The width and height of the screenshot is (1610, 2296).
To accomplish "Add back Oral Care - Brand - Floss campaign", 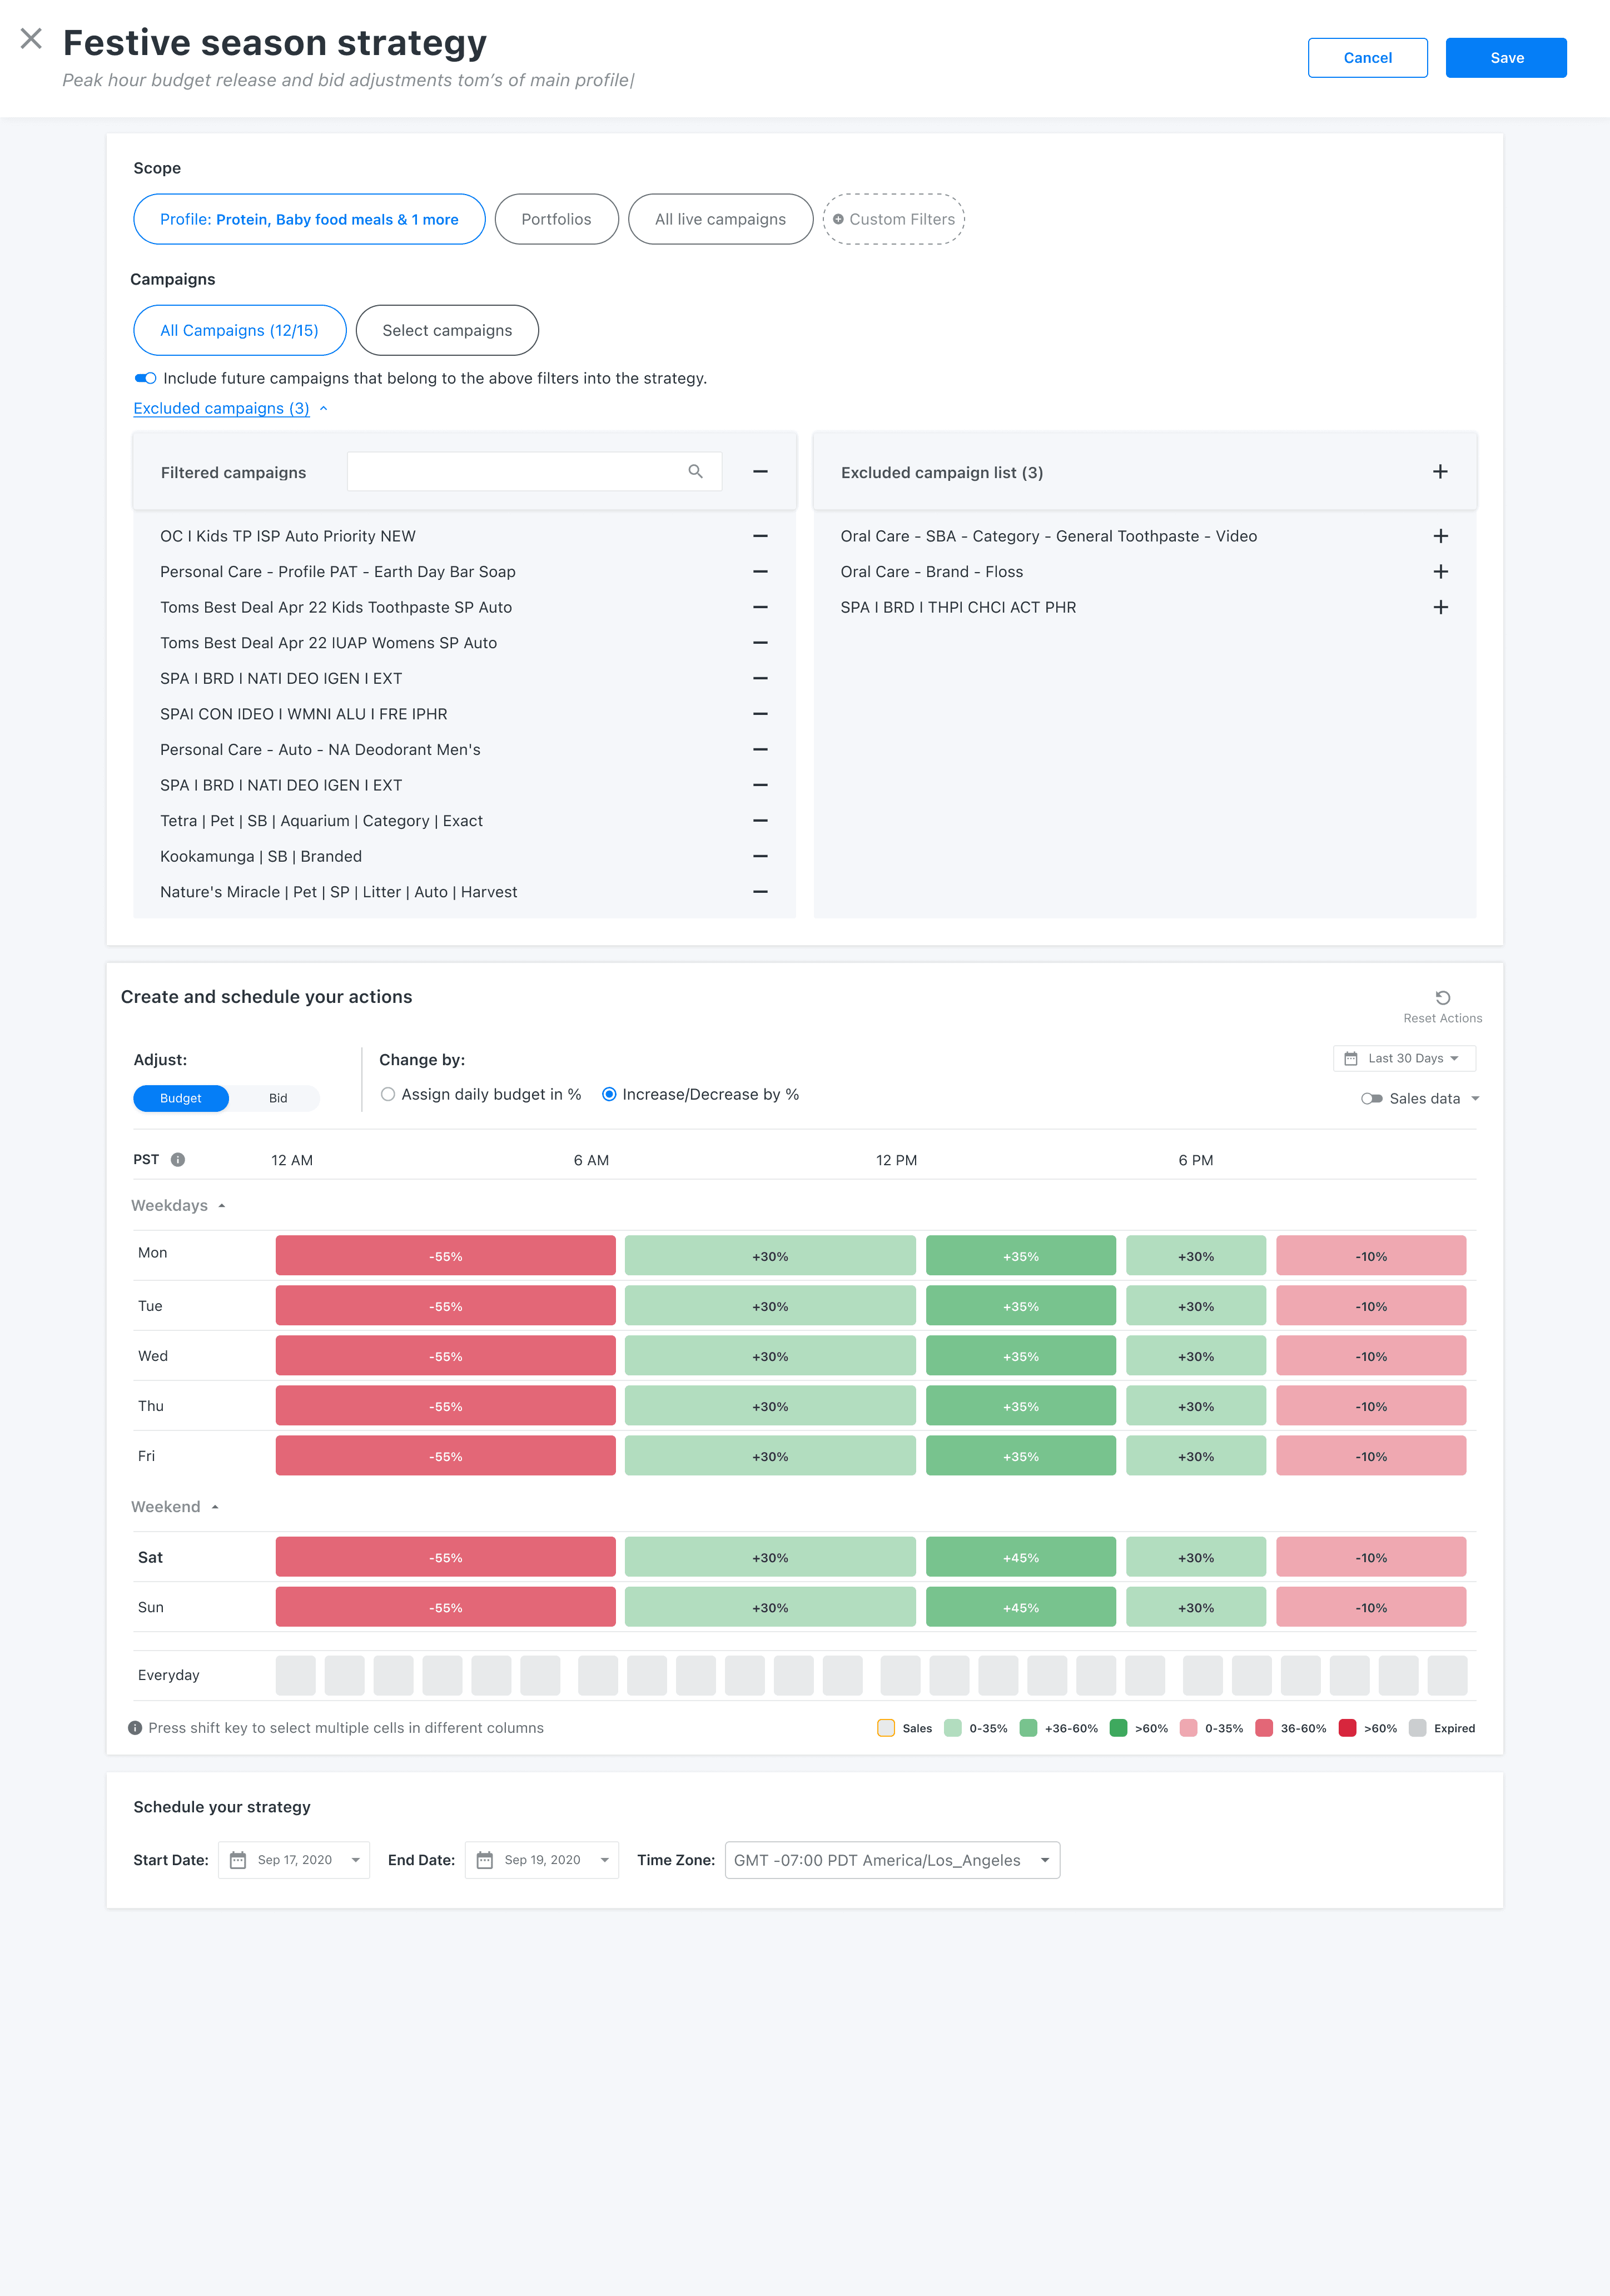I will pos(1440,572).
